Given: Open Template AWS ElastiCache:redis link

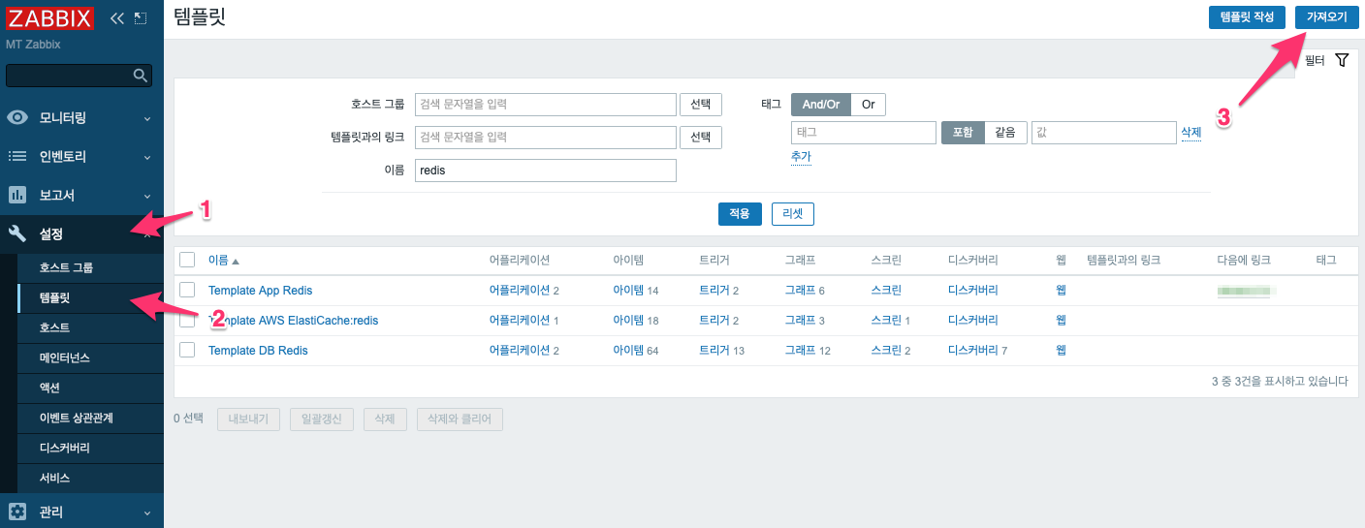Looking at the screenshot, I should coord(294,321).
